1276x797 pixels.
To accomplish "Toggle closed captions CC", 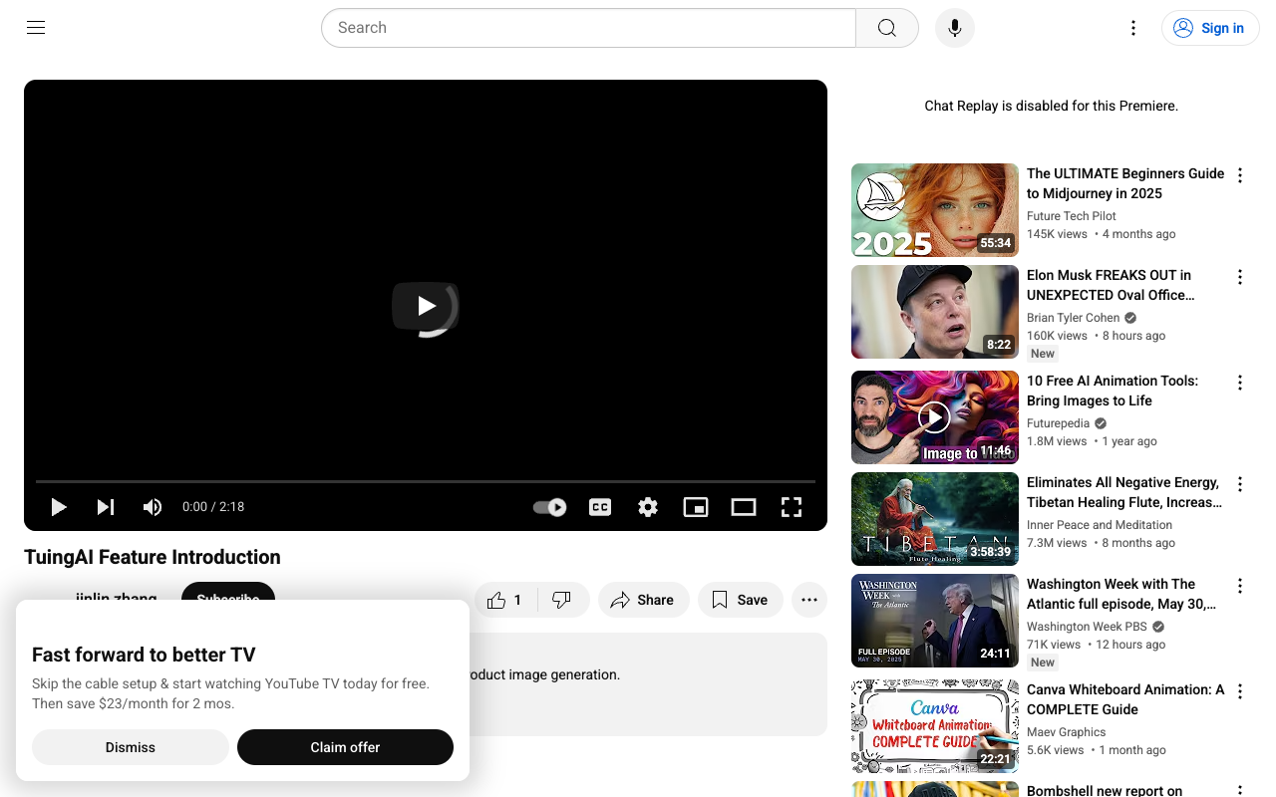I will [x=600, y=507].
